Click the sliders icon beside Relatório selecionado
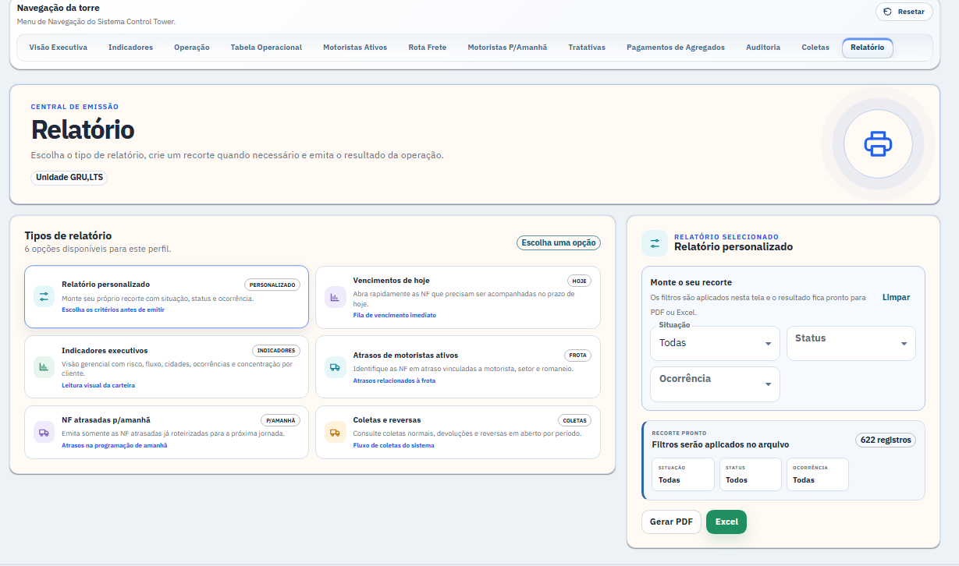 click(x=655, y=242)
